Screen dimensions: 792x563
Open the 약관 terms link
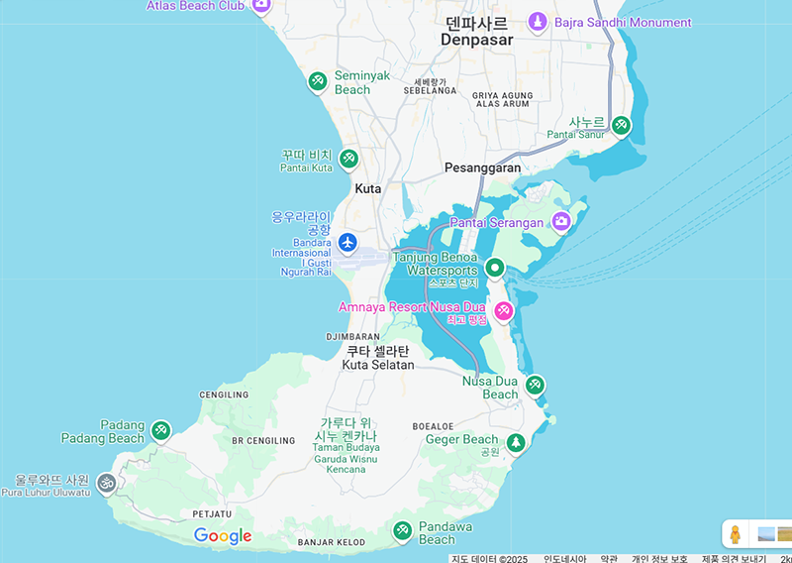click(609, 558)
